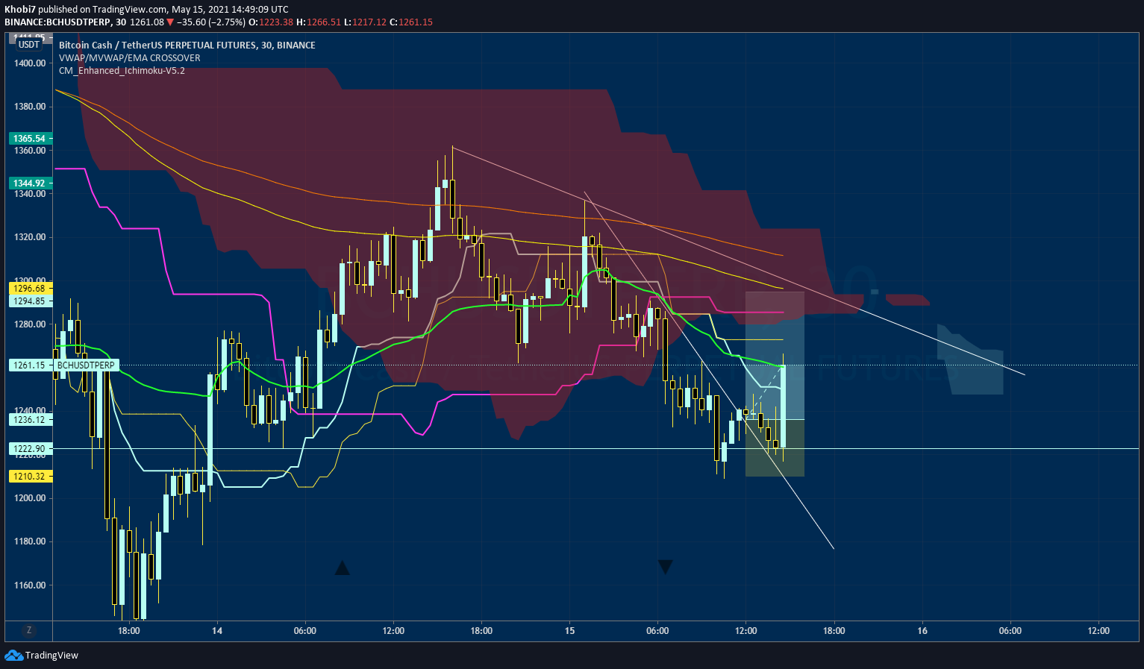Image resolution: width=1144 pixels, height=669 pixels.
Task: Click the high value H:1266.51
Action: coord(319,22)
